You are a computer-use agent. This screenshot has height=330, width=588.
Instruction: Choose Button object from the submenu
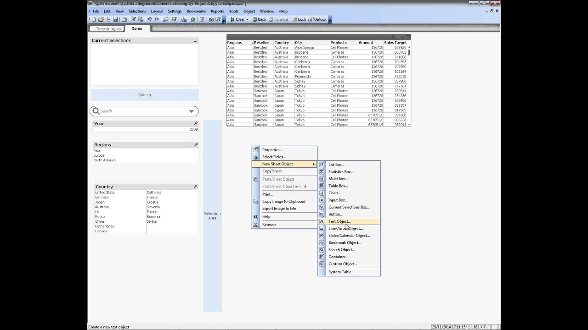349,214
